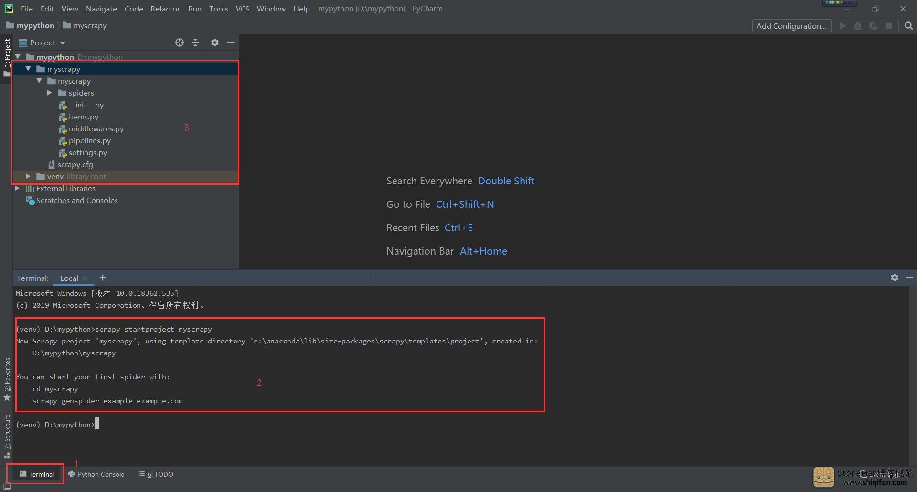Open the File menu
The width and height of the screenshot is (917, 492).
click(x=27, y=9)
